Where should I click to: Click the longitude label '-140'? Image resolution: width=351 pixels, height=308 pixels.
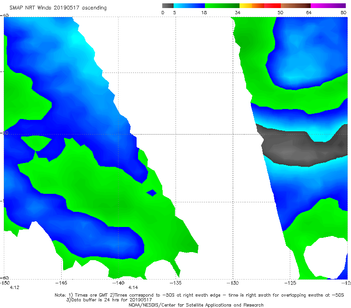click(119, 283)
